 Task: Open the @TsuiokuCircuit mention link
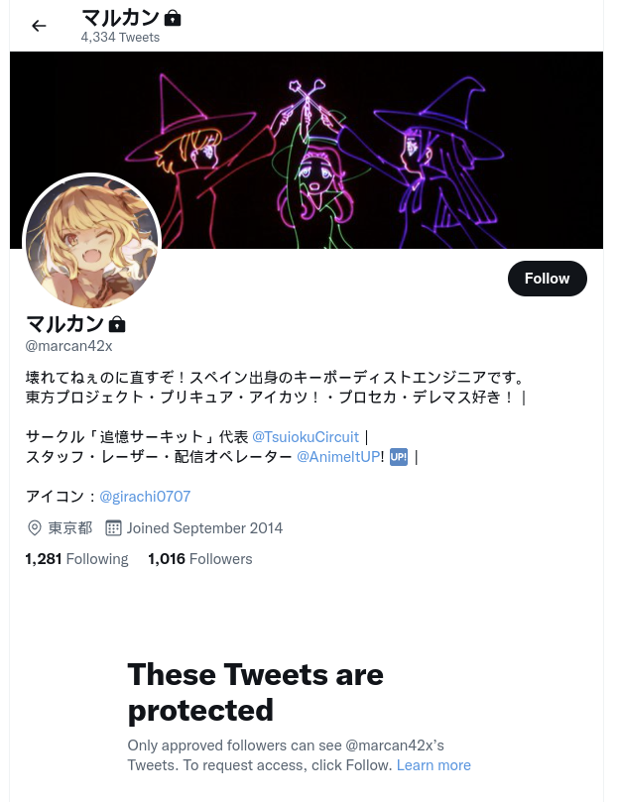click(306, 437)
